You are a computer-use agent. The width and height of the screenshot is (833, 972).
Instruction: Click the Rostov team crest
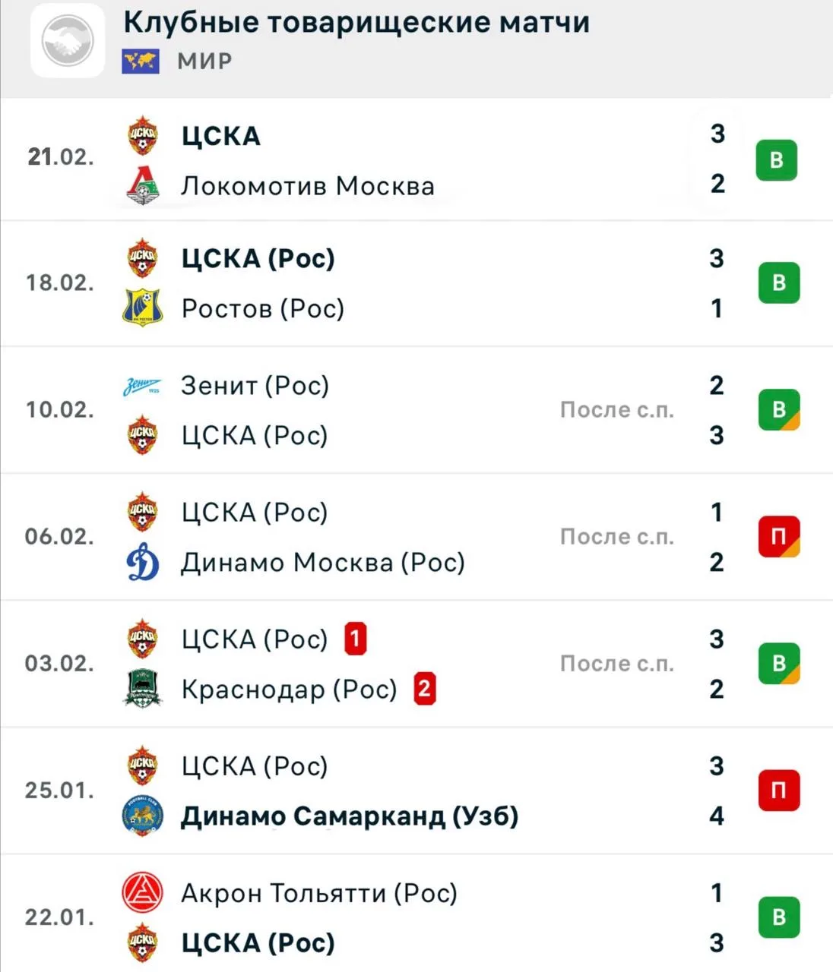pos(143,308)
